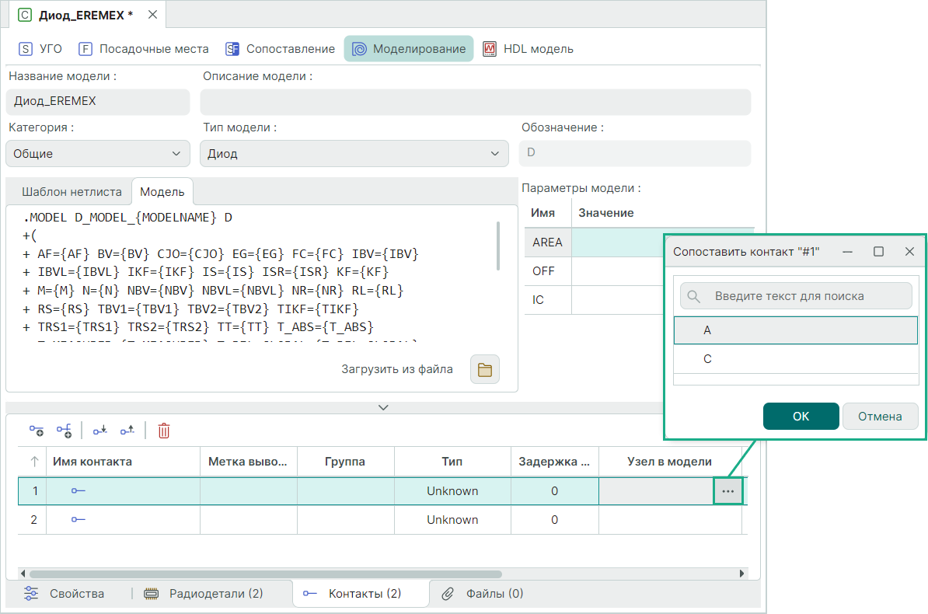The height and width of the screenshot is (614, 928).
Task: Open the HDL модель tab
Action: [x=529, y=49]
